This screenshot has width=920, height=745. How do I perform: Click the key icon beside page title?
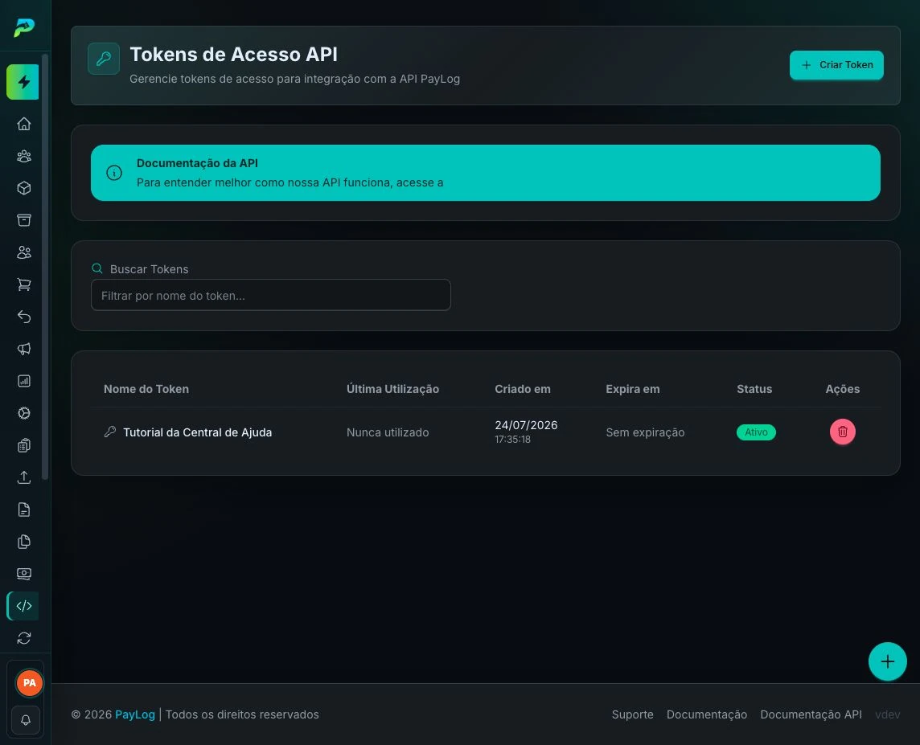104,59
